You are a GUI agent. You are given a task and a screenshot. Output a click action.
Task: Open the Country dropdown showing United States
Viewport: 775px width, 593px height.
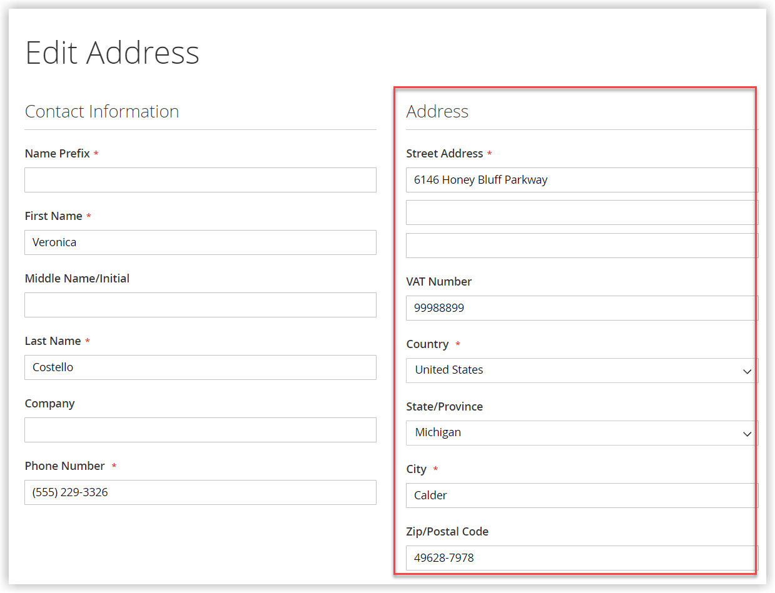(581, 370)
